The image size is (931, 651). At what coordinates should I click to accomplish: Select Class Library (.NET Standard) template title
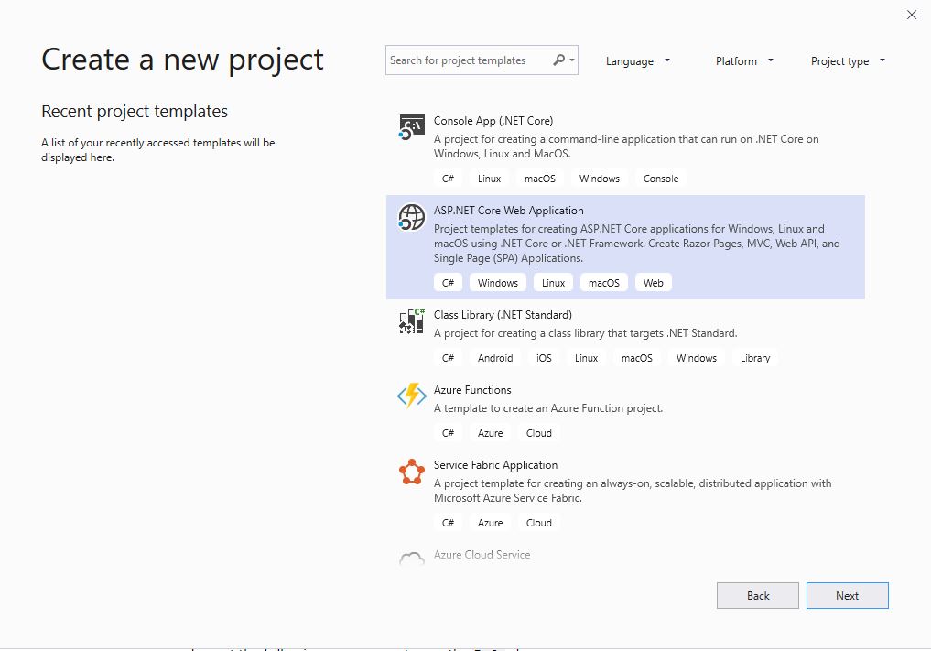503,315
